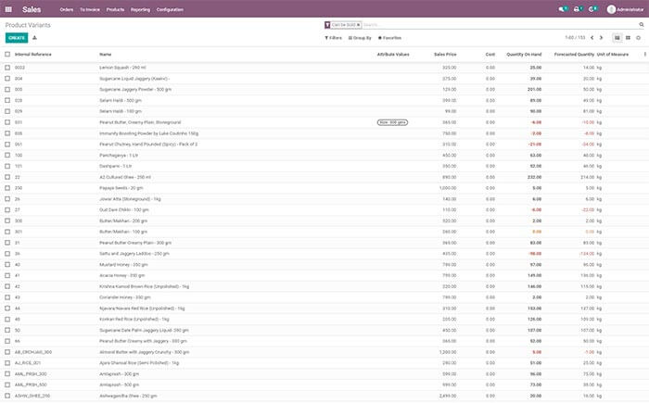Open the Configuration menu
The image size is (649, 403).
[170, 9]
